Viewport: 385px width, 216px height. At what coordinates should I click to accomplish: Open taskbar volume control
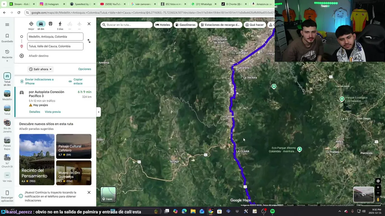(x=364, y=211)
